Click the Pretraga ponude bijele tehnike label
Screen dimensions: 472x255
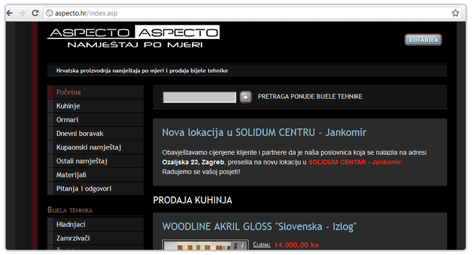point(310,96)
